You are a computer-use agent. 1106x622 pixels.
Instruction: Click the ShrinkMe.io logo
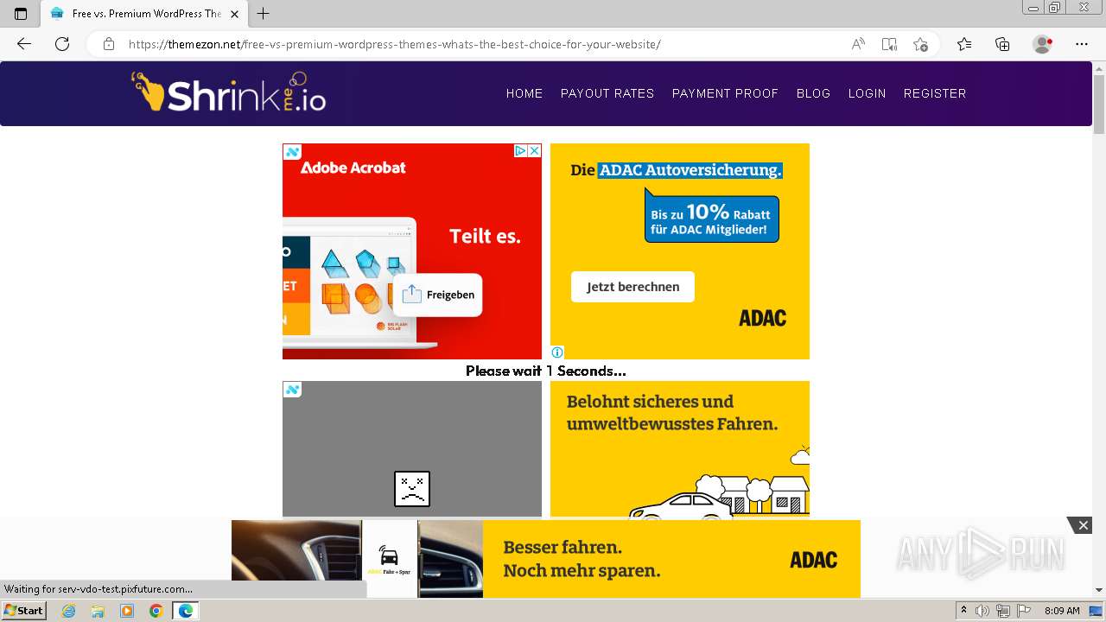(229, 92)
